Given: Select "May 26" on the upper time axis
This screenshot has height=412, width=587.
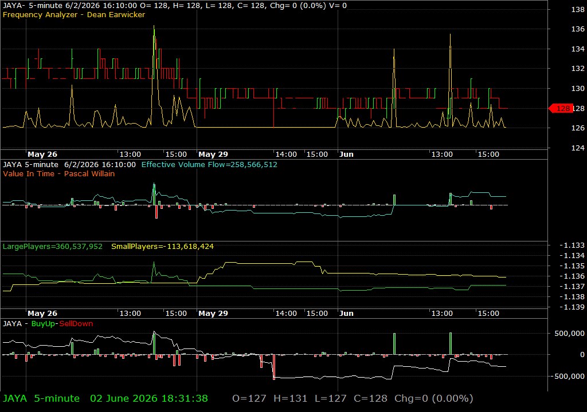Looking at the screenshot, I should tap(42, 154).
